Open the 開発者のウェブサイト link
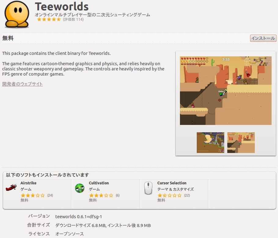278x238 pixels. click(x=22, y=84)
